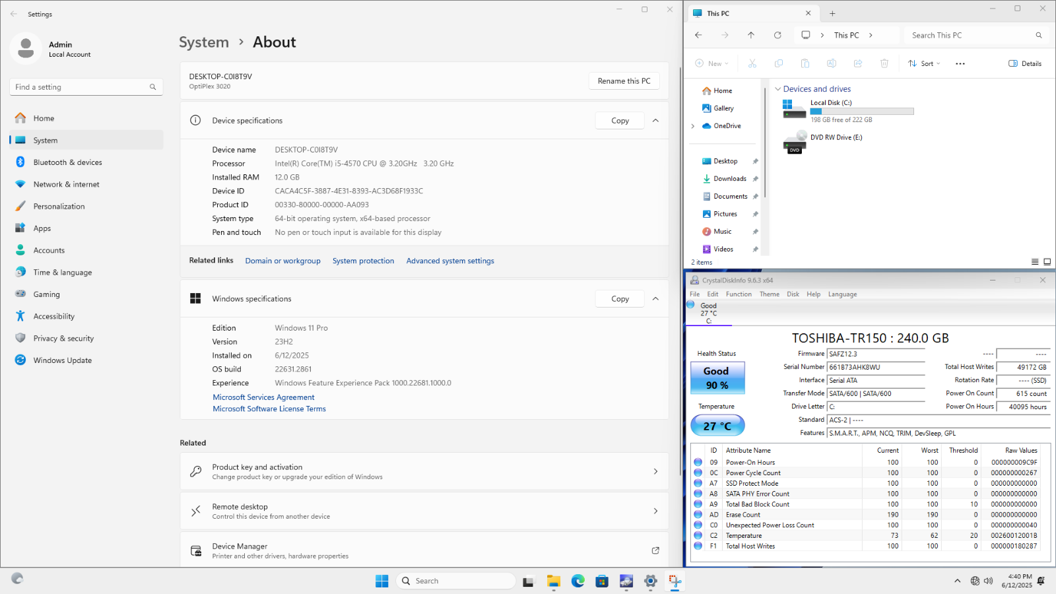The image size is (1056, 594).
Task: Click the Good health status button
Action: 717,378
